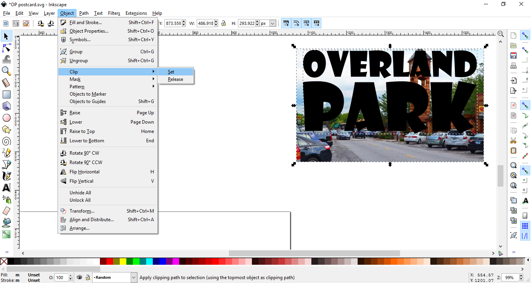Open Align and Distribute from menu
The height and width of the screenshot is (283, 531).
108,220
